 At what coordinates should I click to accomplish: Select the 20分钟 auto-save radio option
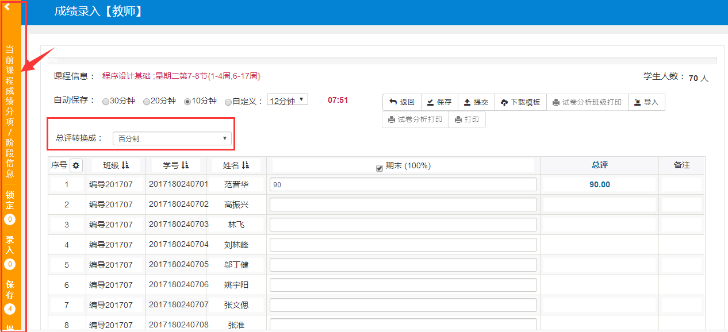coord(147,102)
